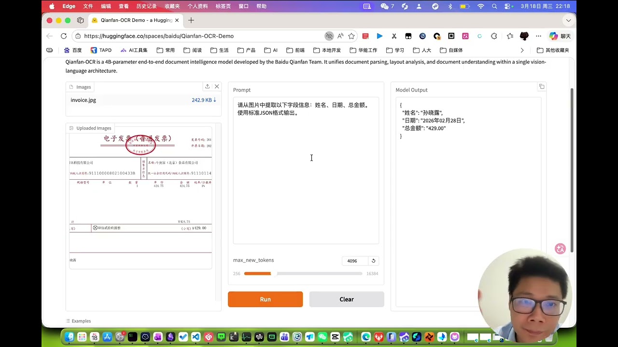Click the scissors extension icon
Viewport: 618px width, 347px height.
pos(394,36)
